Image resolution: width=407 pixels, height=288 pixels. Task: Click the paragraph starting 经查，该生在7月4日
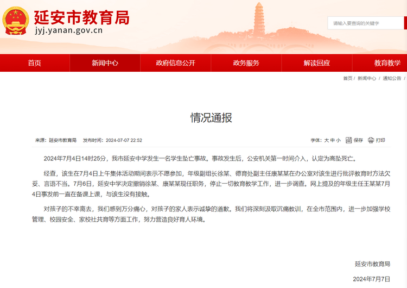click(211, 184)
